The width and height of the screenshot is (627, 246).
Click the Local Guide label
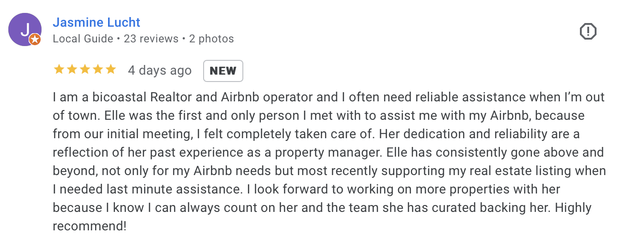pos(83,39)
